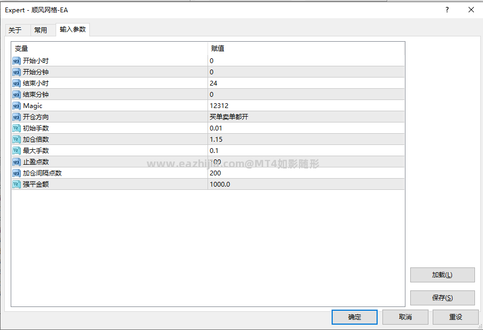Confirm settings with 确定 button
This screenshot has height=330, width=483.
pos(355,317)
